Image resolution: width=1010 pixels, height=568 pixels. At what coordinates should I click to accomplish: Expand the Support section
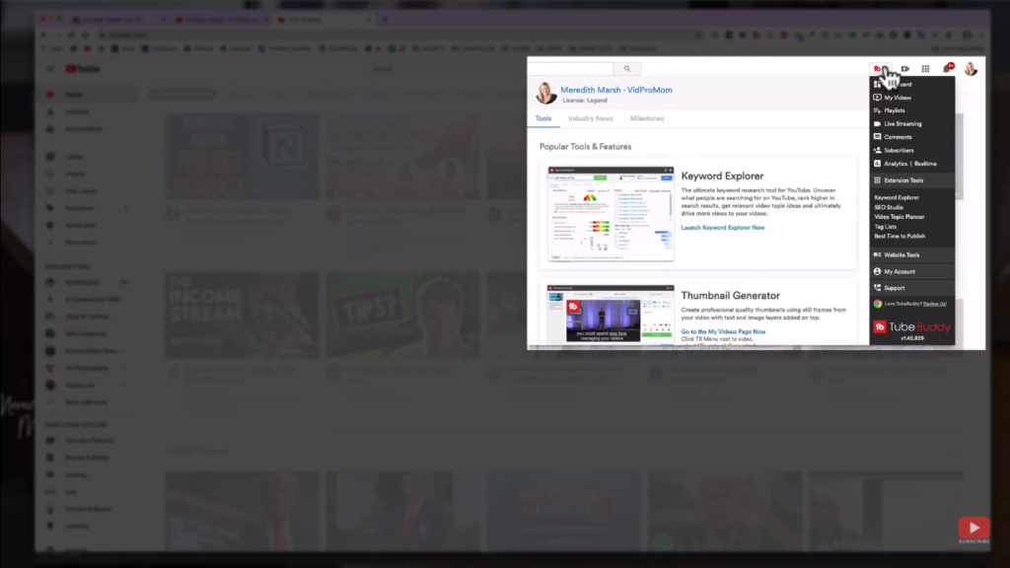[x=911, y=288]
